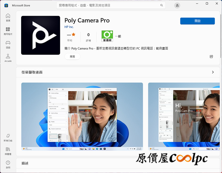The image size is (222, 173).
Task: Go to Apps (應用程式) section
Action: point(8,31)
